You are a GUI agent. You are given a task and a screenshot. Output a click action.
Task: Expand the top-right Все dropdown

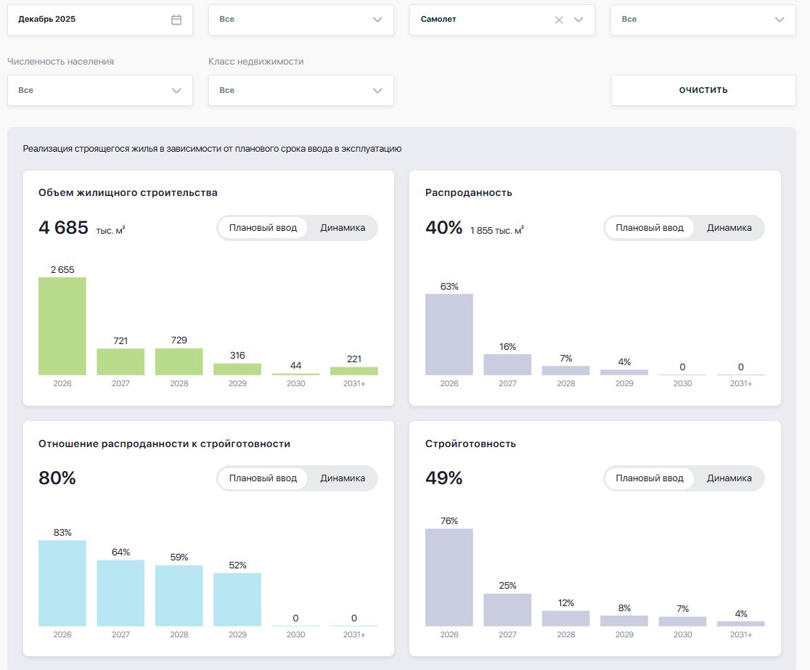(703, 20)
